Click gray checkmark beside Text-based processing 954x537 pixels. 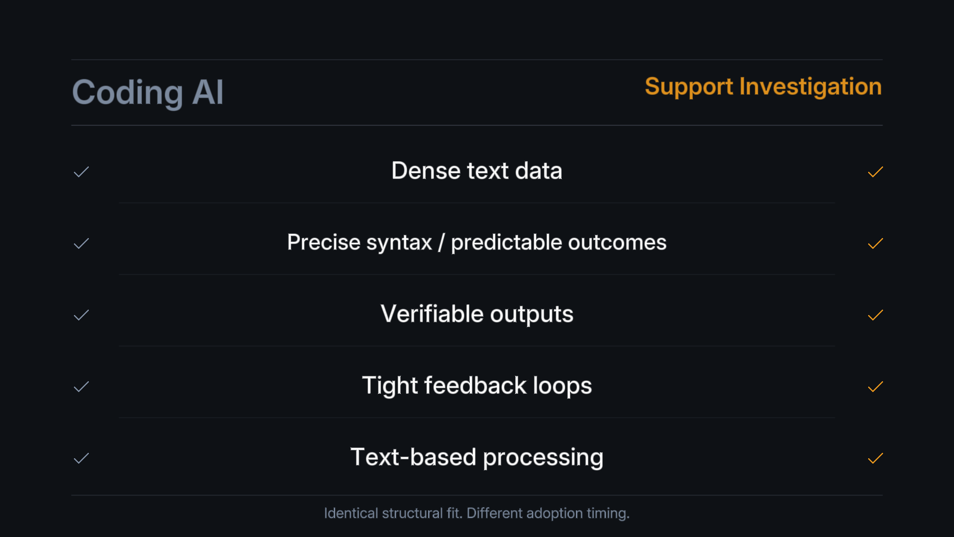tap(81, 458)
